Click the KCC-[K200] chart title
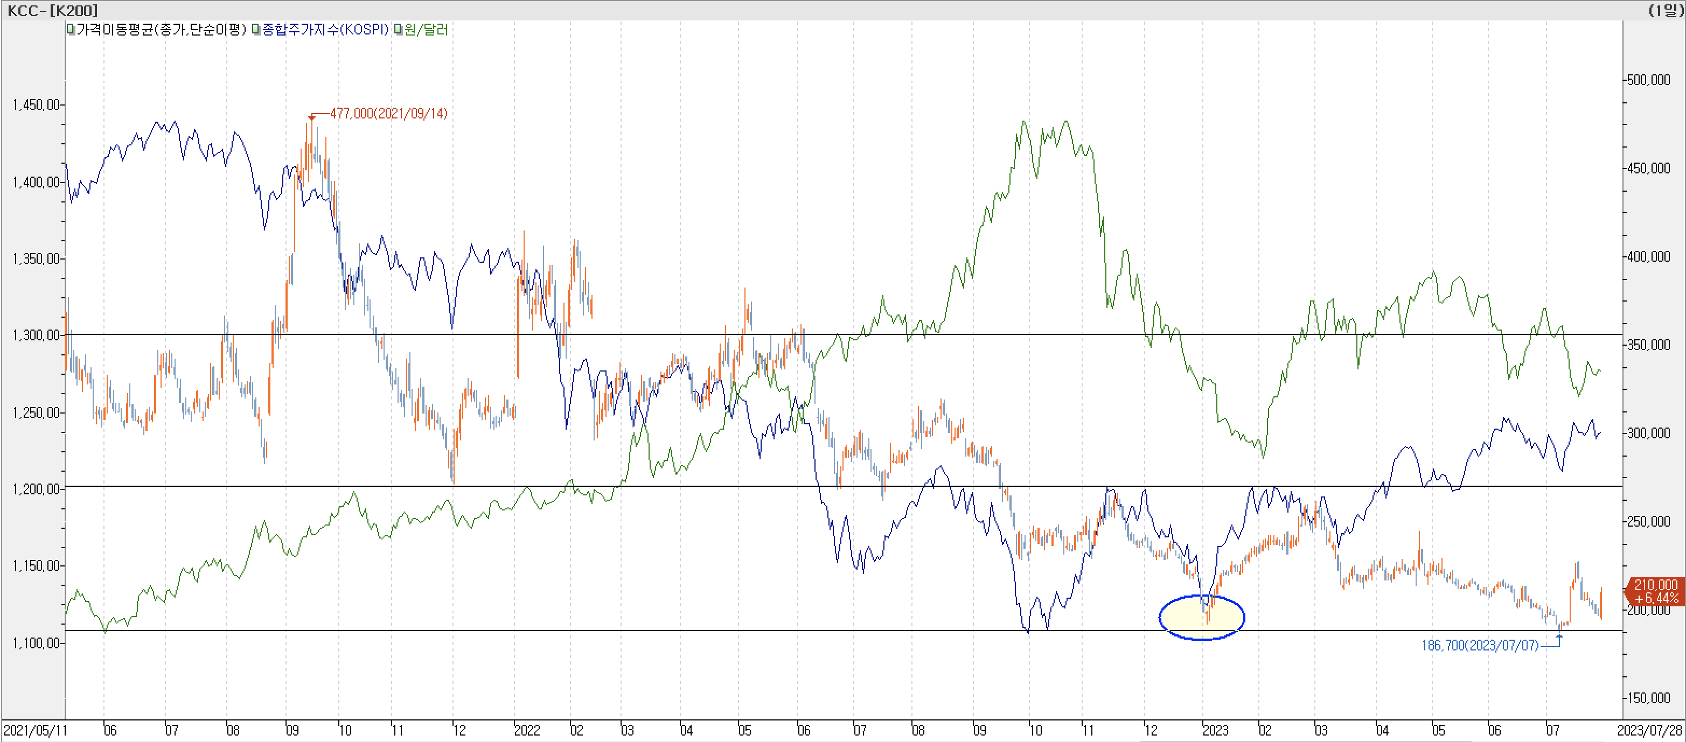This screenshot has width=1686, height=742. tap(52, 10)
